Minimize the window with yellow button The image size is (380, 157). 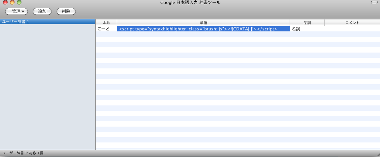(x=12, y=2)
